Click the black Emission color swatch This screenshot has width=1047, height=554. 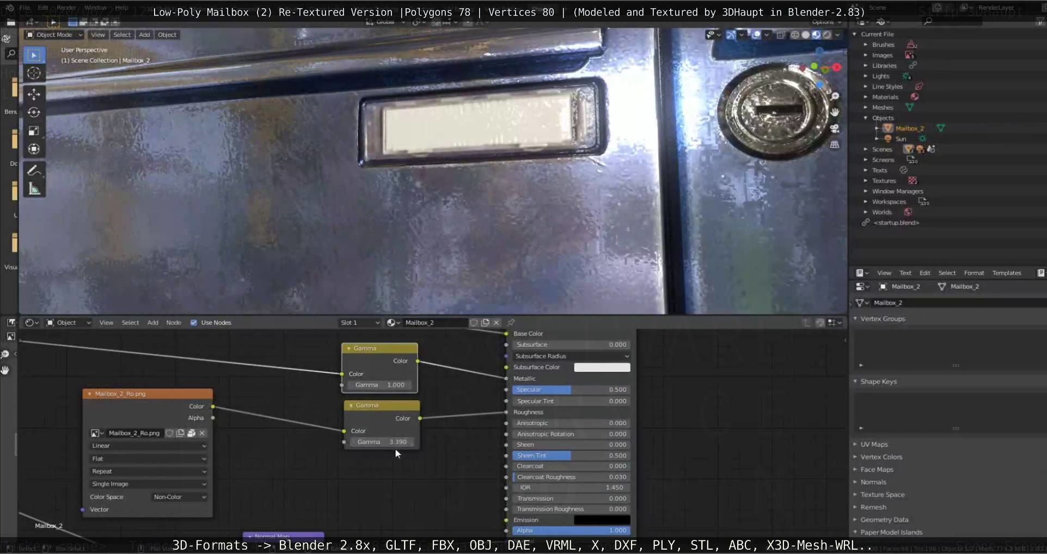click(x=602, y=520)
